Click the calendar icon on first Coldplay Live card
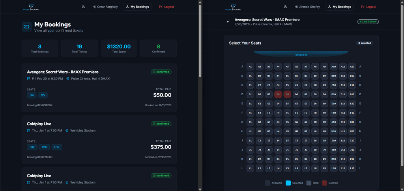 pyautogui.click(x=28, y=131)
